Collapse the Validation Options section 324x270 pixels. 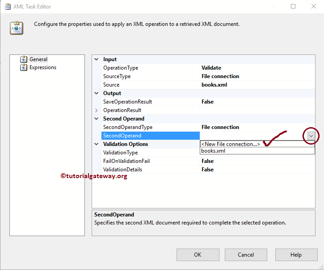coord(96,144)
